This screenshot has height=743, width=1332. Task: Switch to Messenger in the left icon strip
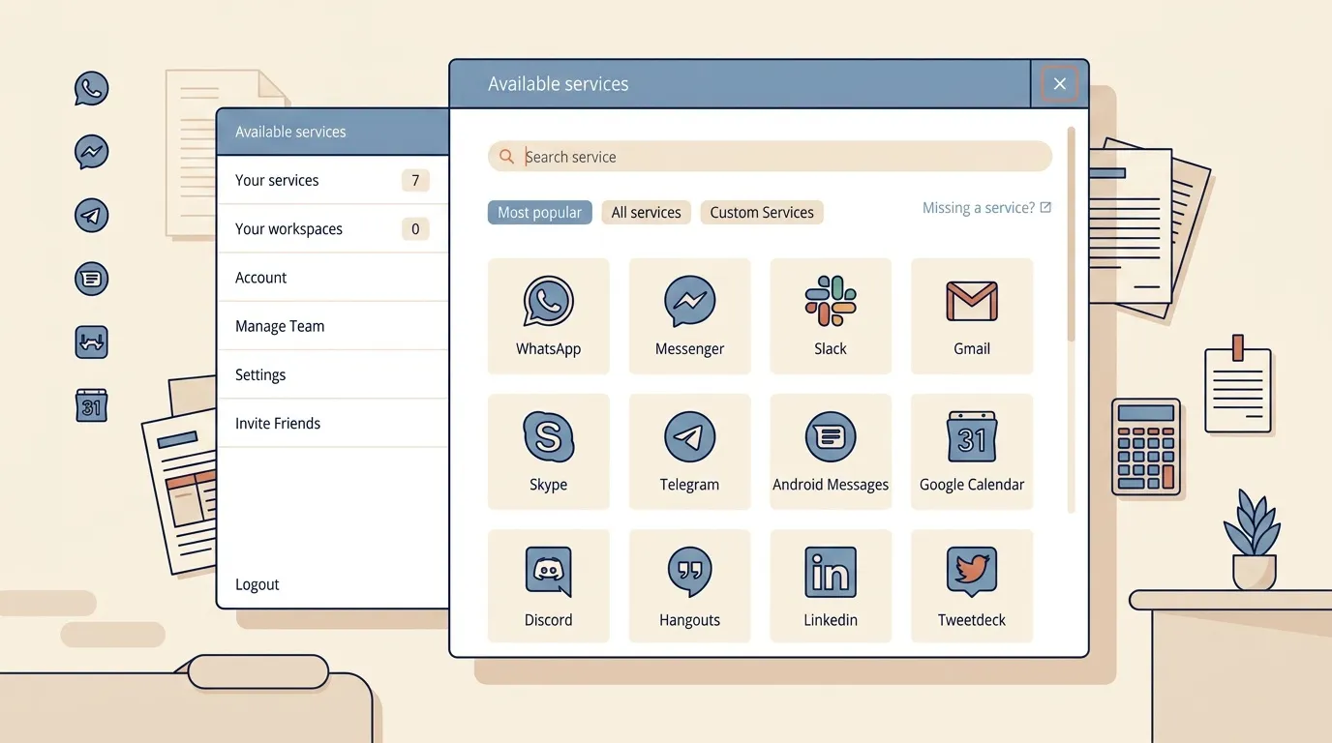(91, 152)
